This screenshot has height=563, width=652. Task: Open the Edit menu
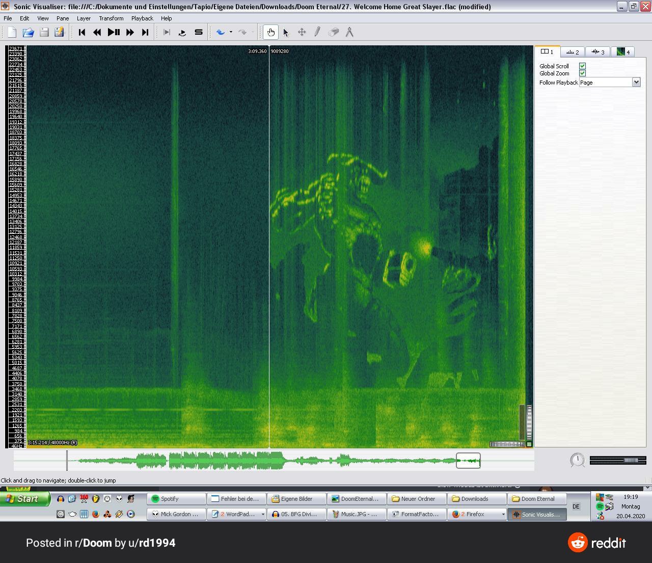(24, 18)
